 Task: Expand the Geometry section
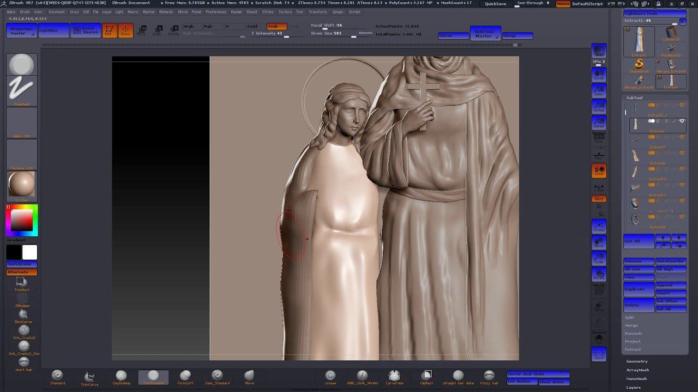pos(637,361)
